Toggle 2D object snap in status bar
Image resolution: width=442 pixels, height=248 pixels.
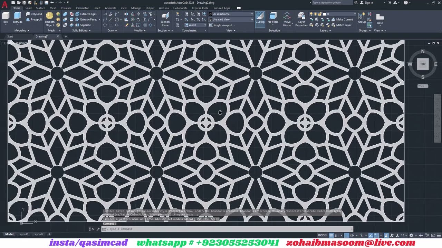[x=376, y=235]
